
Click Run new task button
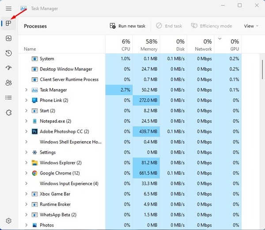[x=127, y=26]
